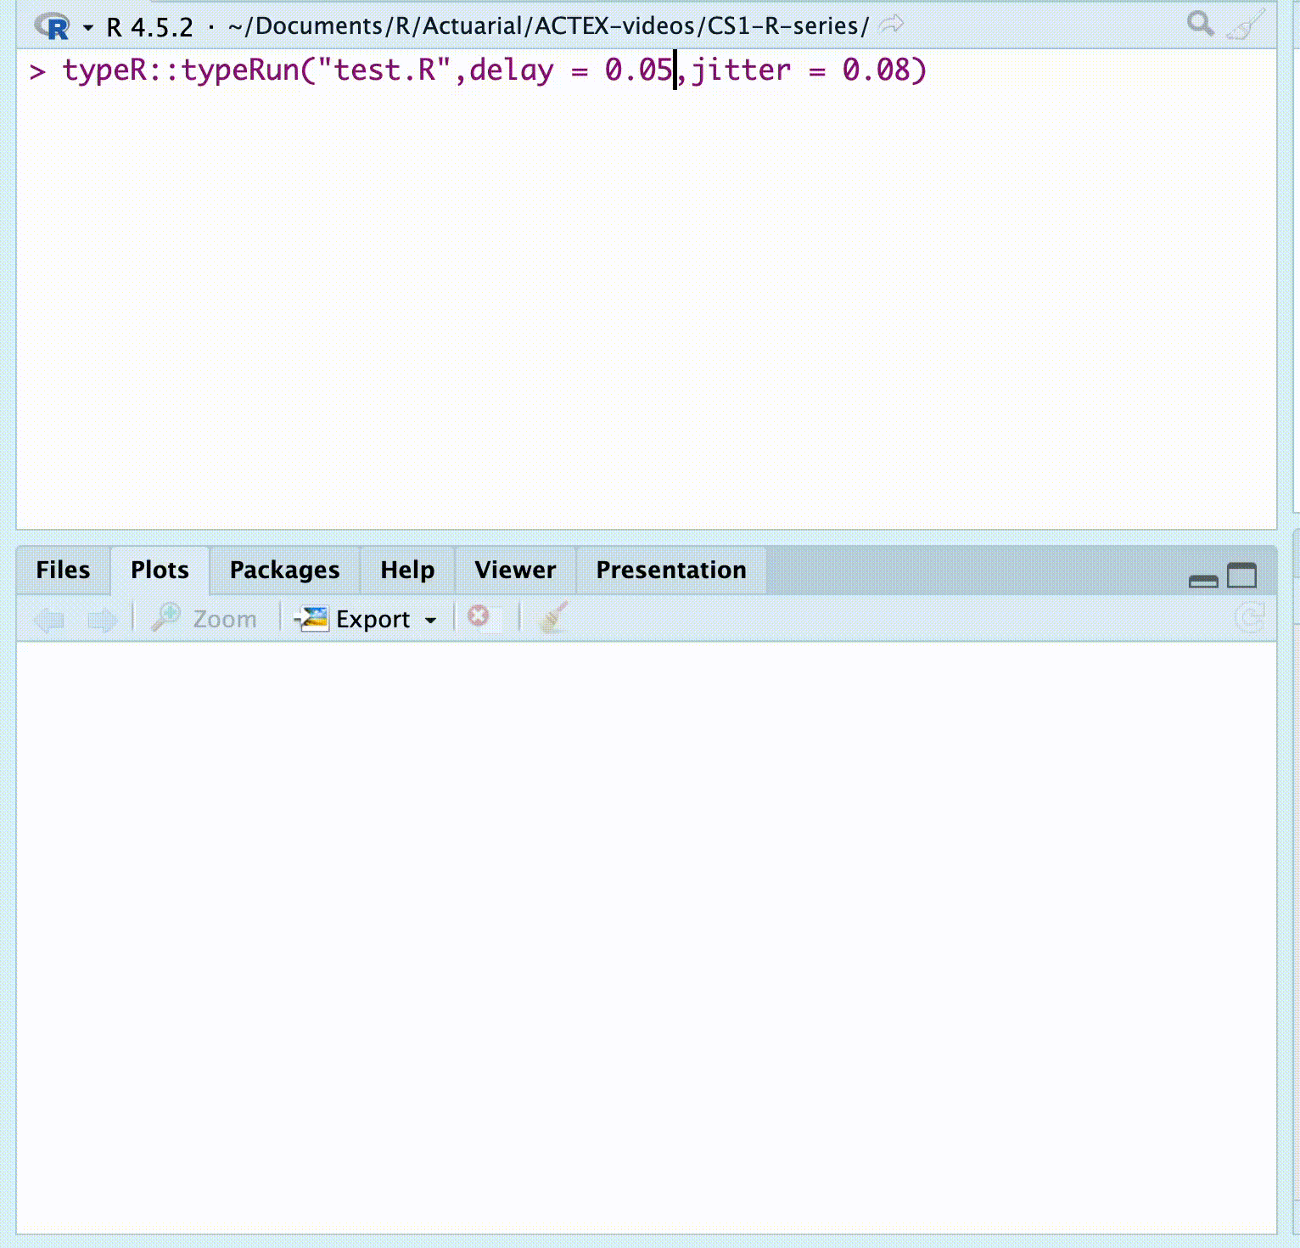Switch to the Files tab
The width and height of the screenshot is (1300, 1248).
tap(63, 570)
